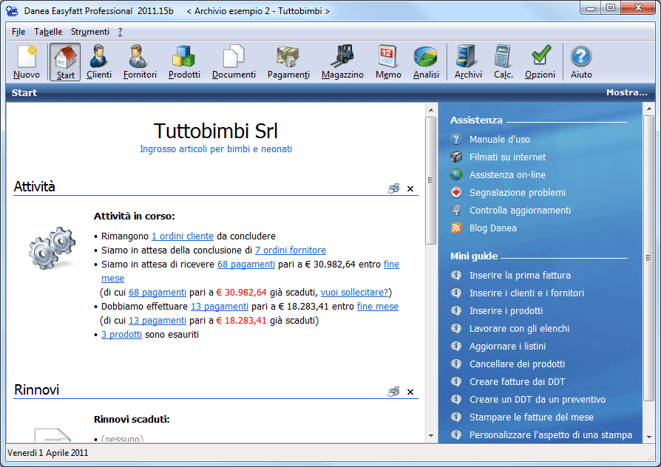Screen dimensions: 661x467
Task: Close the Attività section
Action: pyautogui.click(x=410, y=189)
